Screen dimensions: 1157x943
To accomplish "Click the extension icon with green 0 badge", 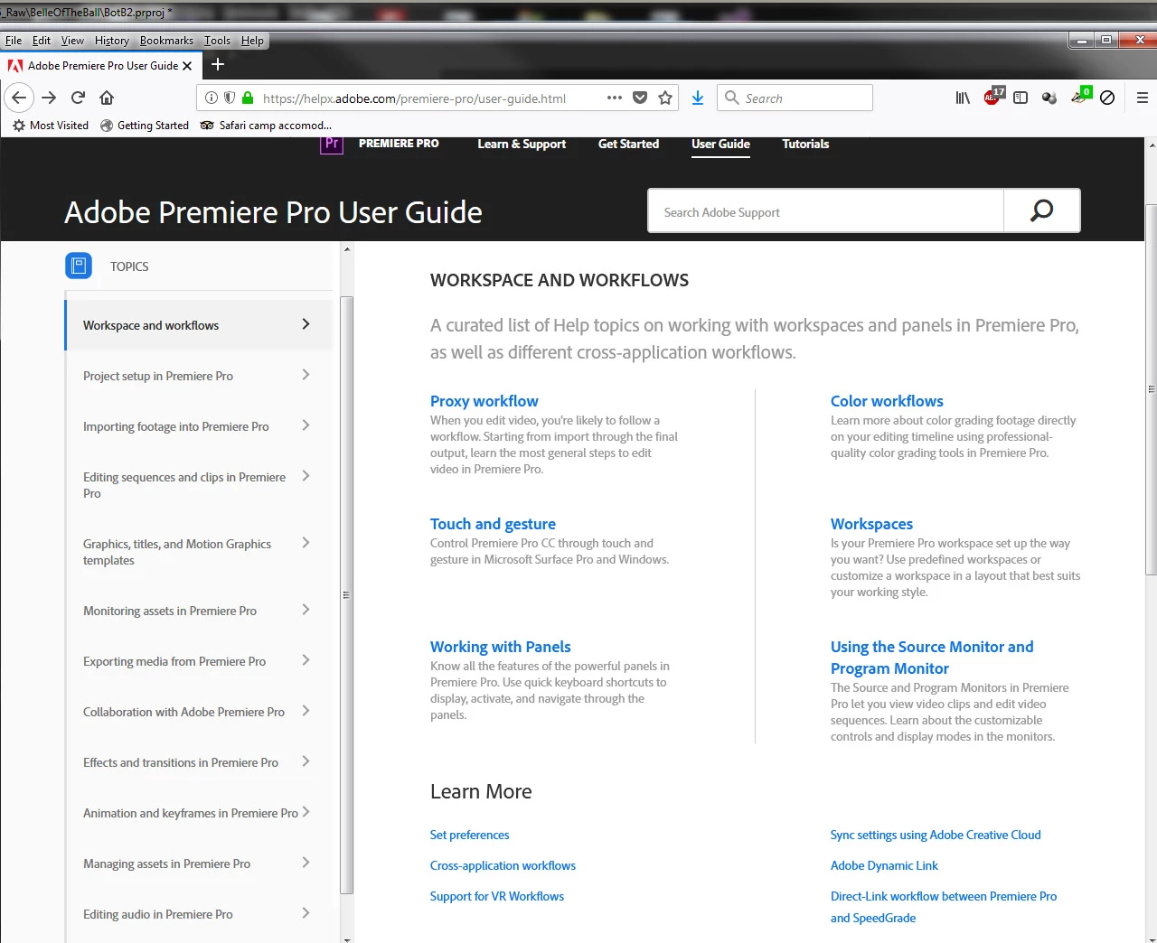I will (x=1080, y=96).
